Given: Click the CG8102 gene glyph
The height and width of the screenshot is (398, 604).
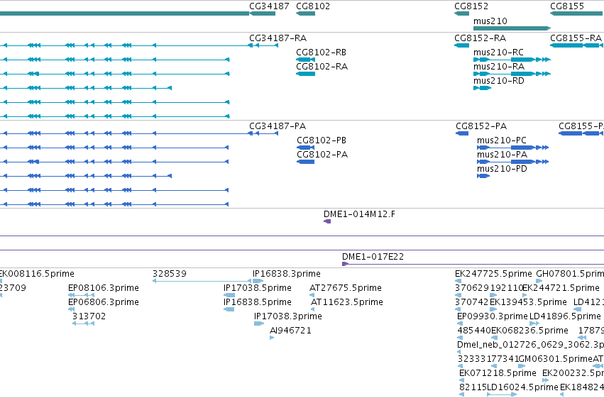Looking at the screenshot, I should [305, 13].
